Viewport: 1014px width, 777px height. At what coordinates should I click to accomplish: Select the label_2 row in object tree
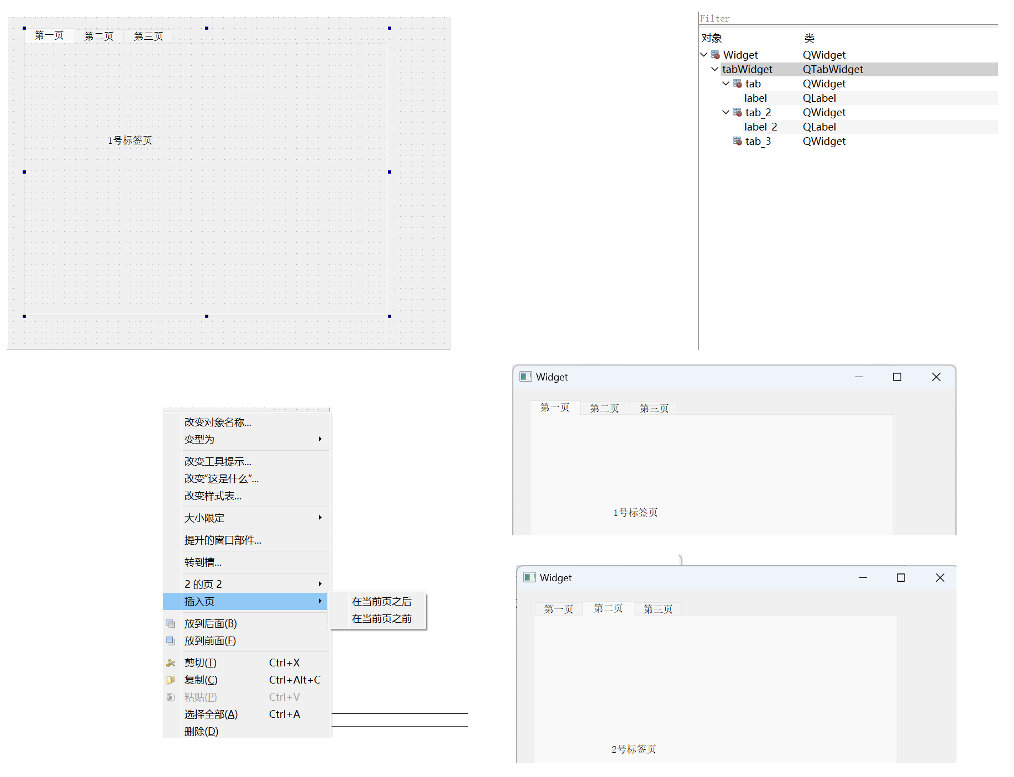[848, 127]
